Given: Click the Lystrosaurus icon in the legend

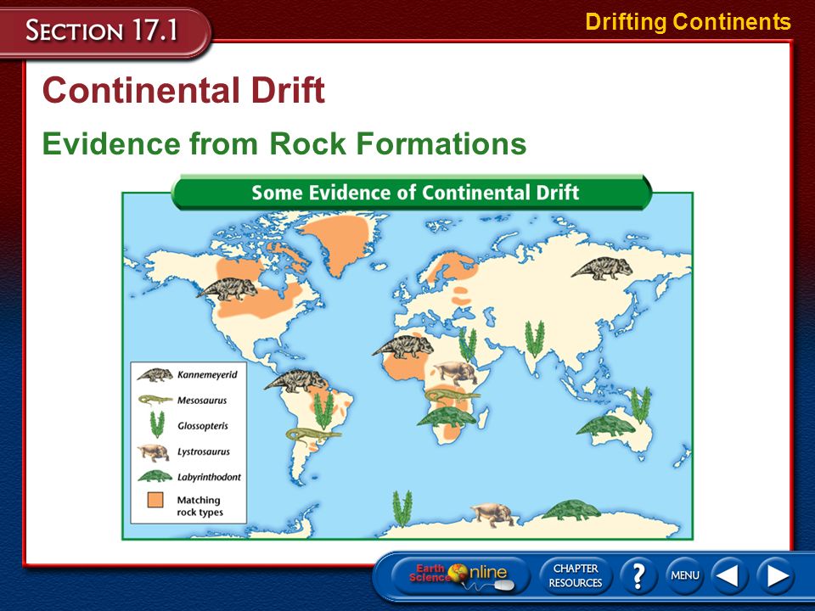Looking at the screenshot, I should pos(154,452).
